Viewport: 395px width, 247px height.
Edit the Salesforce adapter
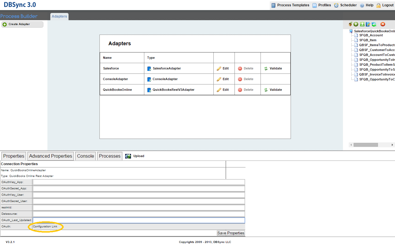coord(223,69)
